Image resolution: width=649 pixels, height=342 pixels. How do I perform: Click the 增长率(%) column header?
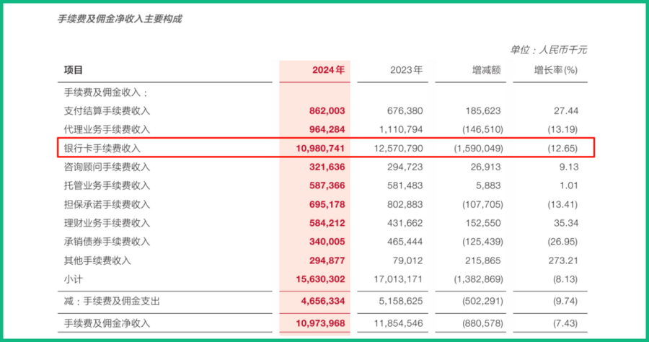555,70
